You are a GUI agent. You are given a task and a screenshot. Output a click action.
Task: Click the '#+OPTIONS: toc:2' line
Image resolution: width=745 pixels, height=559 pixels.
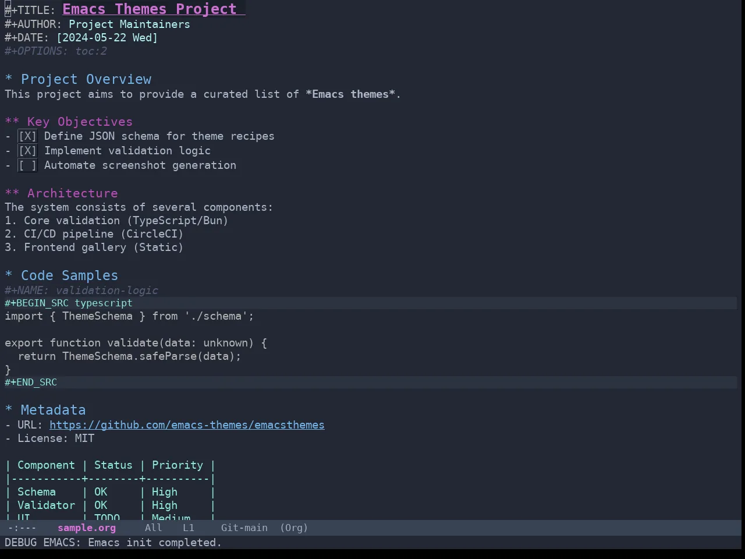[x=56, y=51]
